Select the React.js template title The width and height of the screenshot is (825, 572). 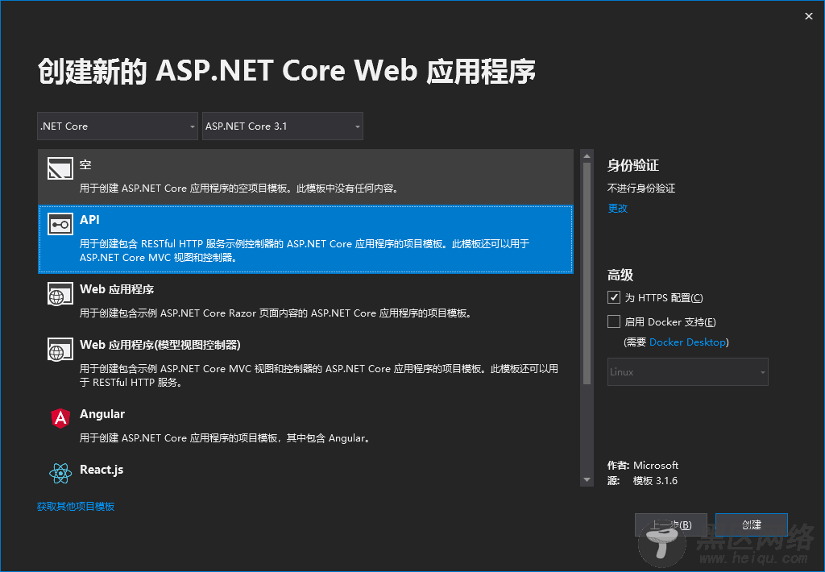(102, 470)
